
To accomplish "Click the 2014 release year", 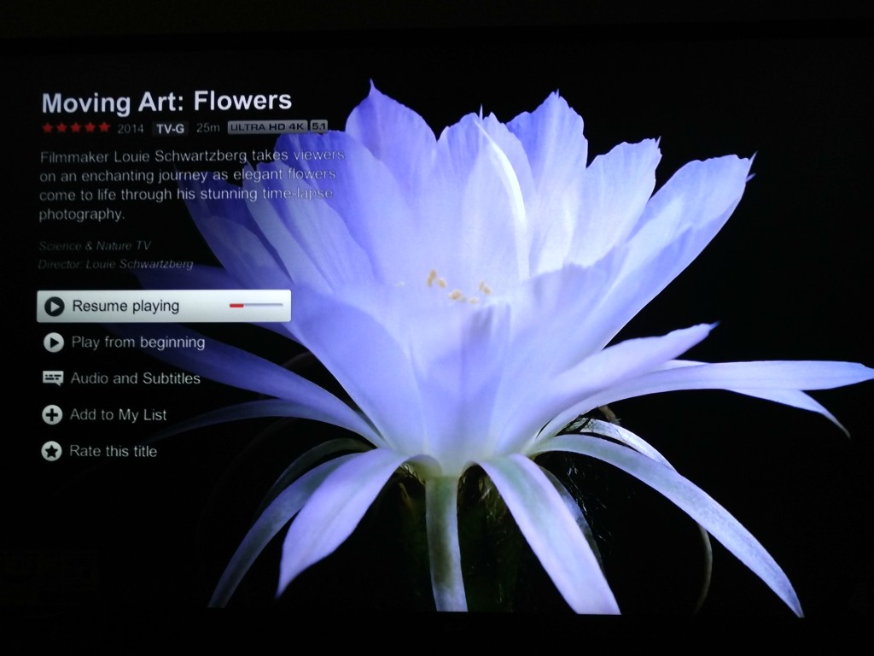I will (x=131, y=128).
